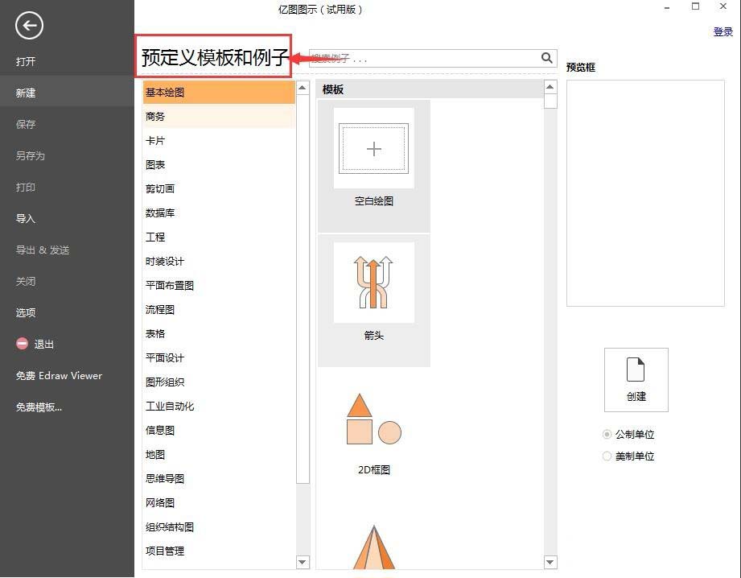741x578 pixels.
Task: Click 关闭 in the sidebar
Action: click(26, 282)
